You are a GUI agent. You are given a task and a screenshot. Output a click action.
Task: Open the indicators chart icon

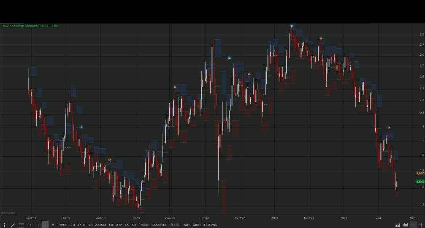click(x=398, y=225)
